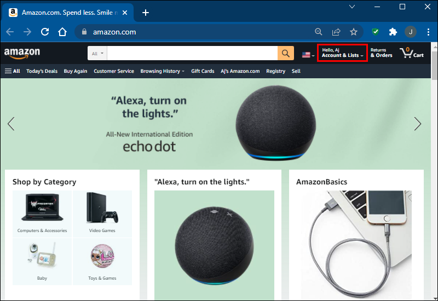
Task: Open the Extensions puzzle icon
Action: [393, 32]
